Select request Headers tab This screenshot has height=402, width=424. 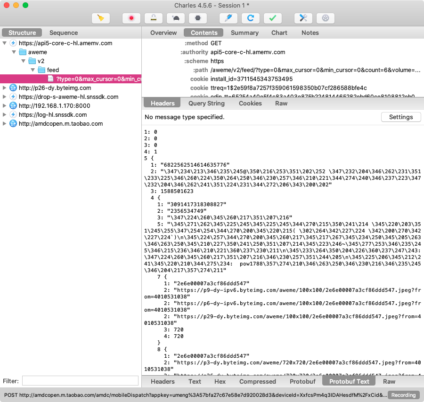click(x=163, y=103)
